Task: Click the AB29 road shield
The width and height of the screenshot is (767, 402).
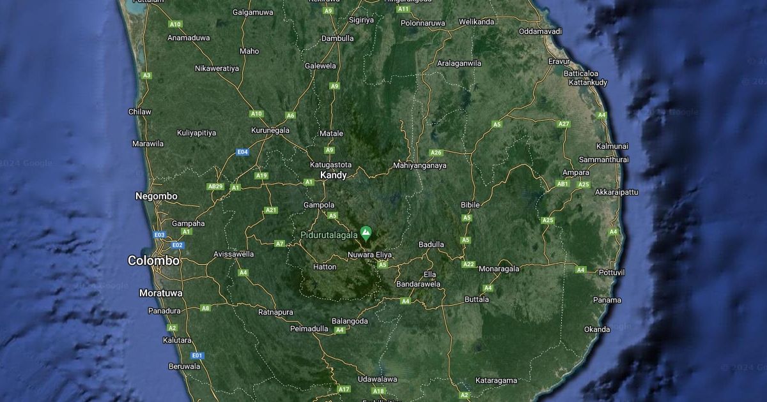Action: coord(215,186)
